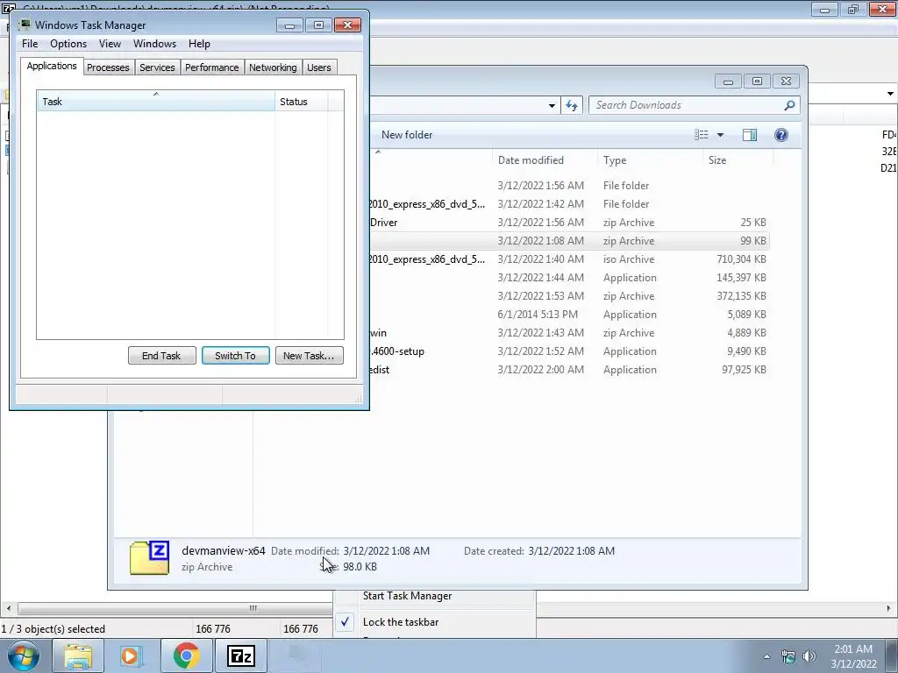Switch to 7-Zip via the taskbar icon
The image size is (898, 673).
[x=240, y=655]
